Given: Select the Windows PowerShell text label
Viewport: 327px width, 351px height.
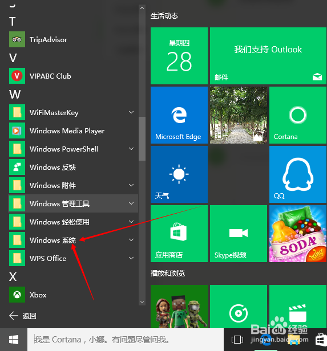Looking at the screenshot, I should click(x=64, y=149).
